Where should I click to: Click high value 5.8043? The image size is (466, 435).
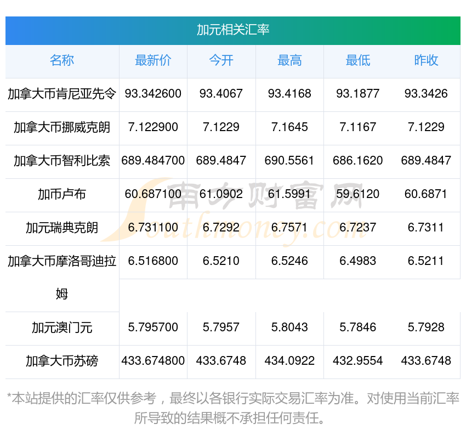(289, 327)
